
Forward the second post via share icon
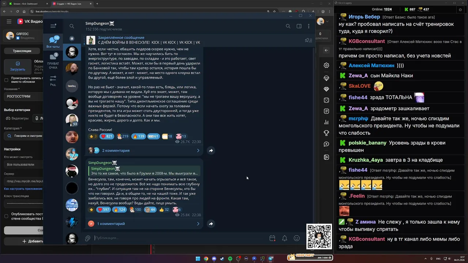pos(211,224)
